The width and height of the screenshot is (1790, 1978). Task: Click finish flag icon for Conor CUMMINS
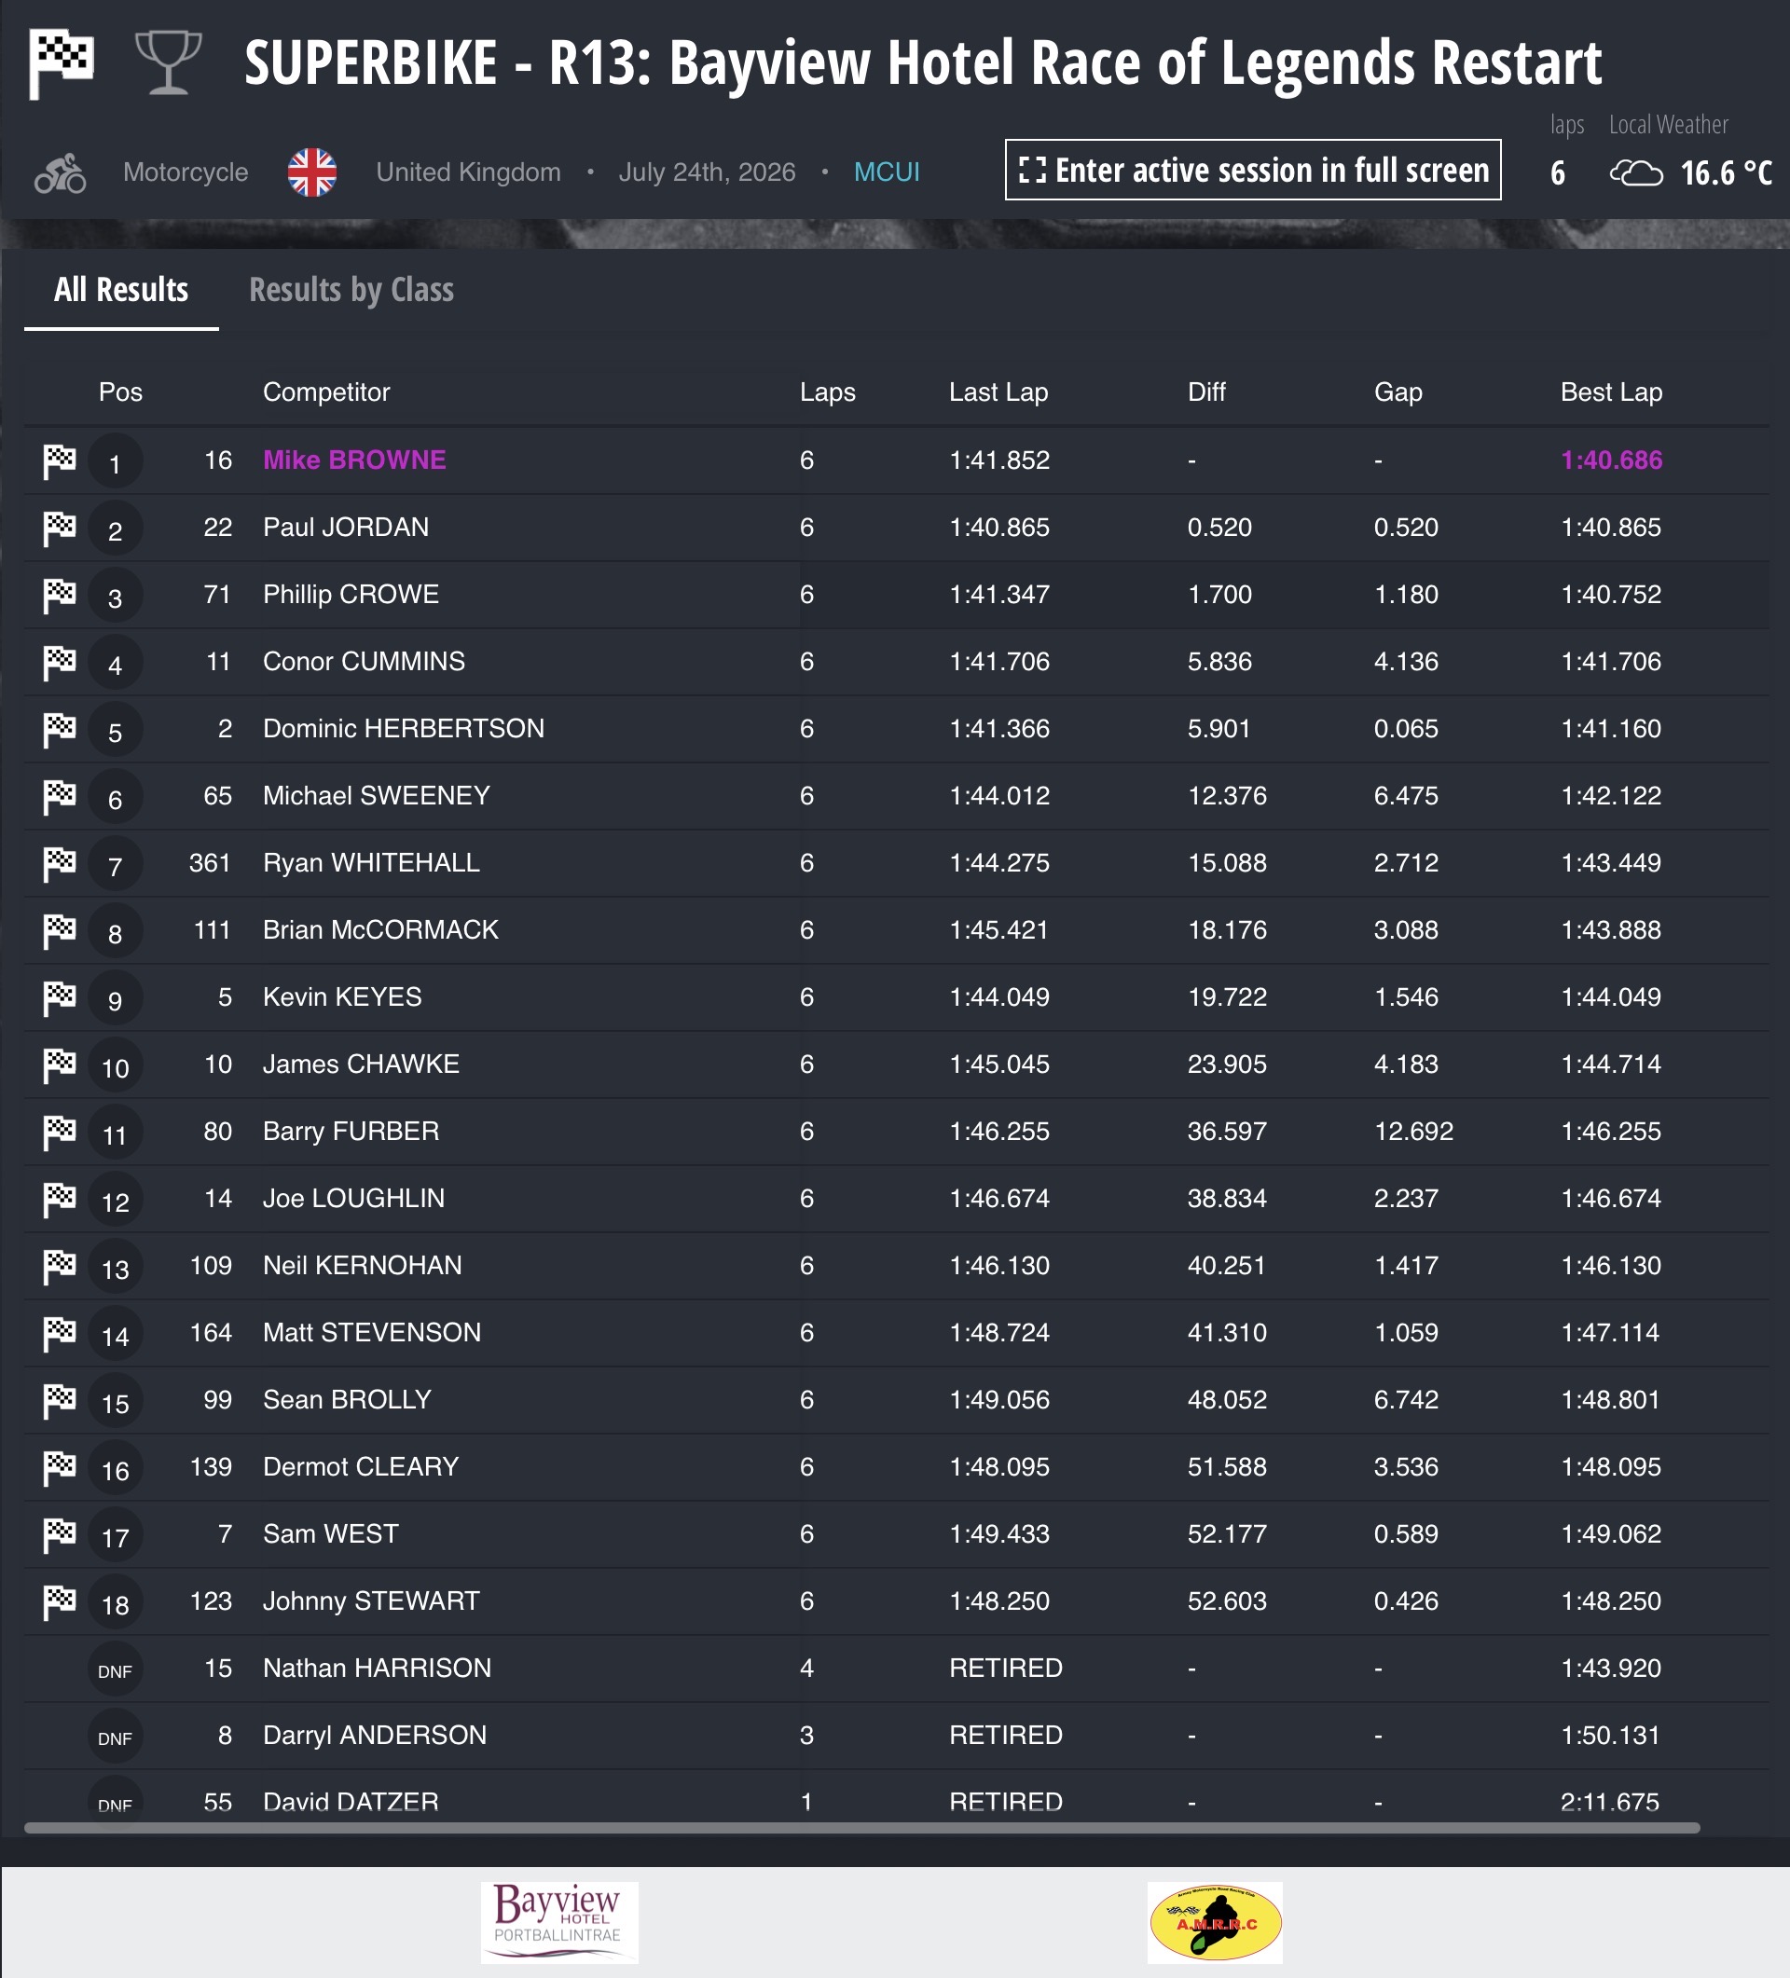pyautogui.click(x=59, y=664)
